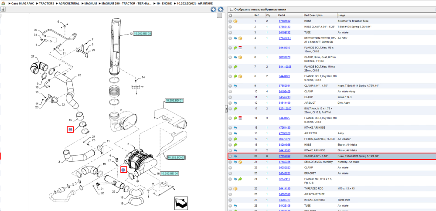Open Case IH AG APAC breadcrumb
This screenshot has height=211, width=436.
click(x=22, y=3)
